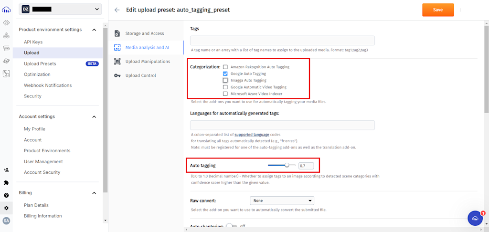Check Microsoft Azure Video Indexer box

[x=225, y=94]
